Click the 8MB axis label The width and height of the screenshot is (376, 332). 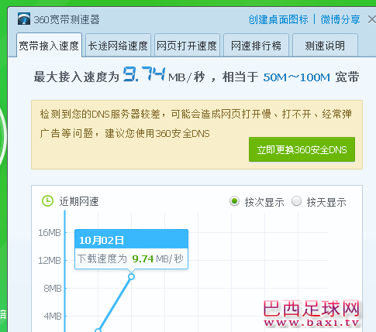tap(53, 288)
